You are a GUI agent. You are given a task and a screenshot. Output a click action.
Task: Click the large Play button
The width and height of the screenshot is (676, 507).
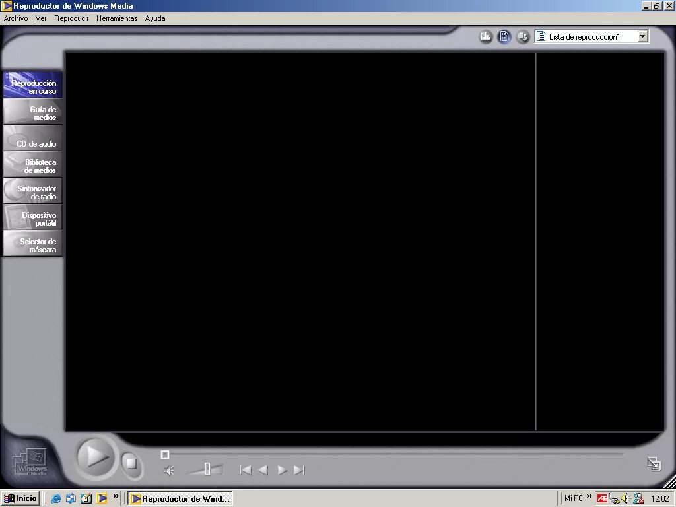(96, 457)
